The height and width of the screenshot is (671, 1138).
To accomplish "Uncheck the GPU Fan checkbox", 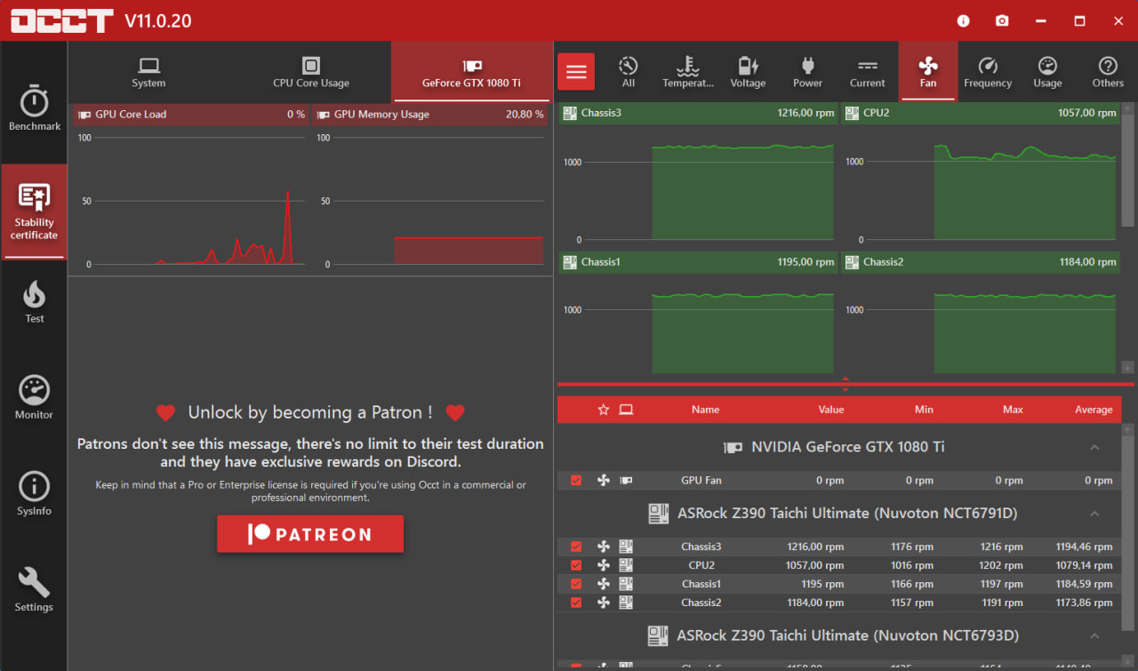I will click(x=576, y=480).
